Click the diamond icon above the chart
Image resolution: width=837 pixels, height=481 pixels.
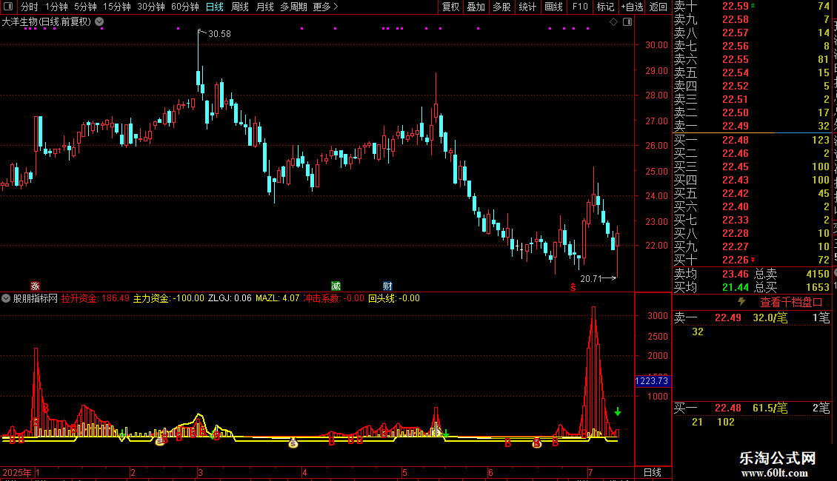point(613,22)
